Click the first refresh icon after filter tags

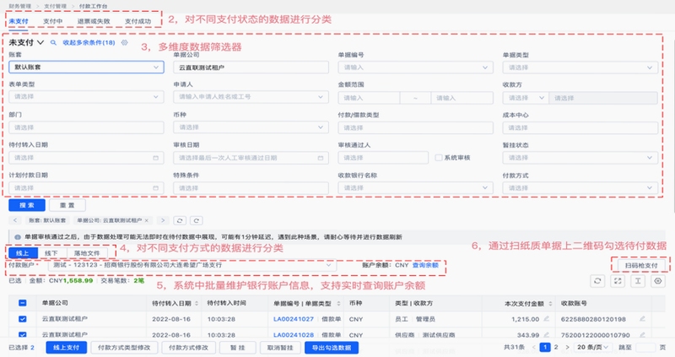(x=180, y=220)
